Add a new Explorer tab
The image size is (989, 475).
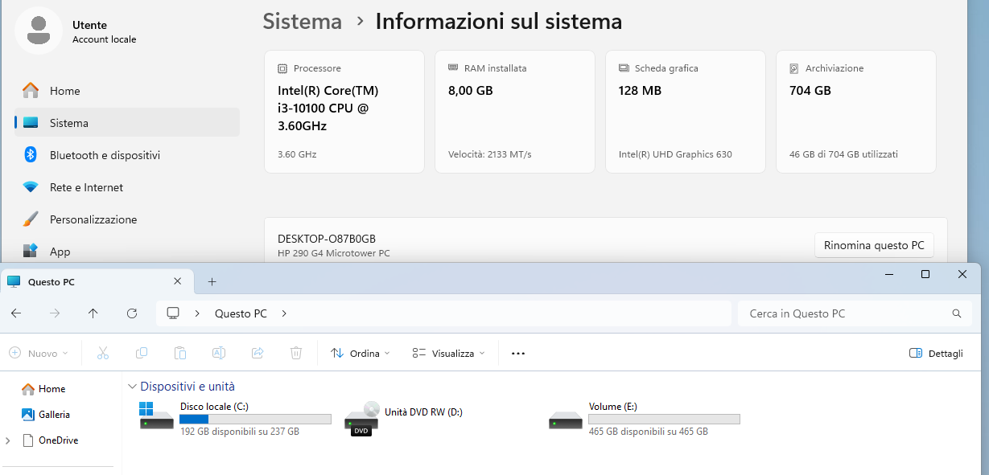tap(212, 281)
